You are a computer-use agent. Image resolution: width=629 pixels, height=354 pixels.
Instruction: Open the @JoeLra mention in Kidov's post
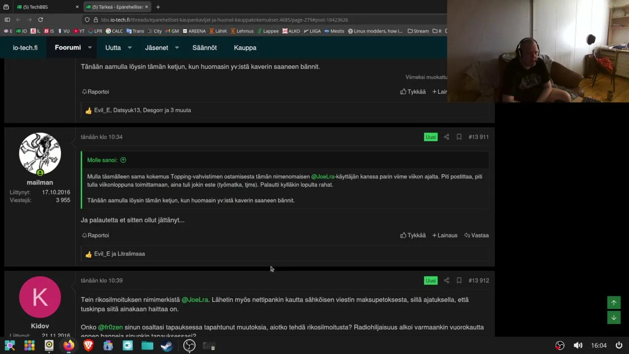tap(195, 299)
